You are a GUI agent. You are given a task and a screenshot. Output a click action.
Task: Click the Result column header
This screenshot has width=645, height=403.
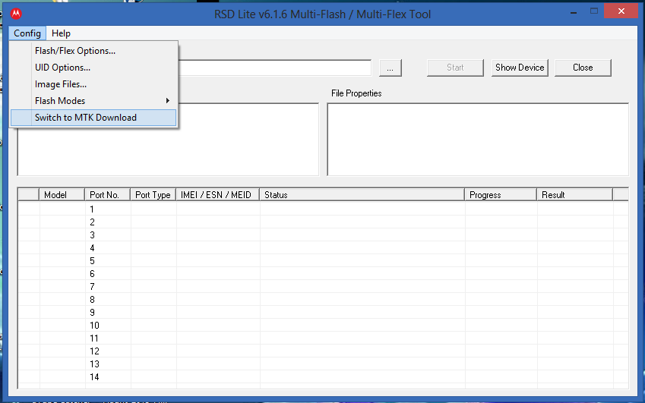coord(574,195)
